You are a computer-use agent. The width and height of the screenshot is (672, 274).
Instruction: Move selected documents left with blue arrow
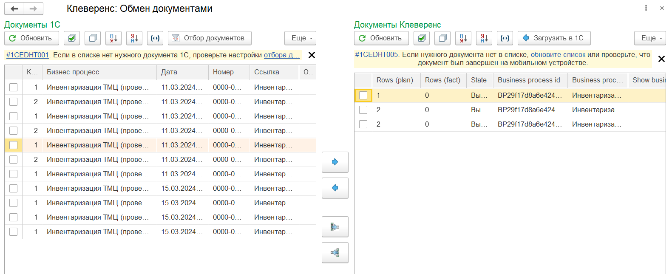click(335, 188)
